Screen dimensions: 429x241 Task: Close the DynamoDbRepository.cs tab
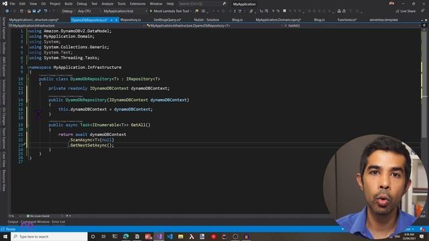pyautogui.click(x=116, y=20)
